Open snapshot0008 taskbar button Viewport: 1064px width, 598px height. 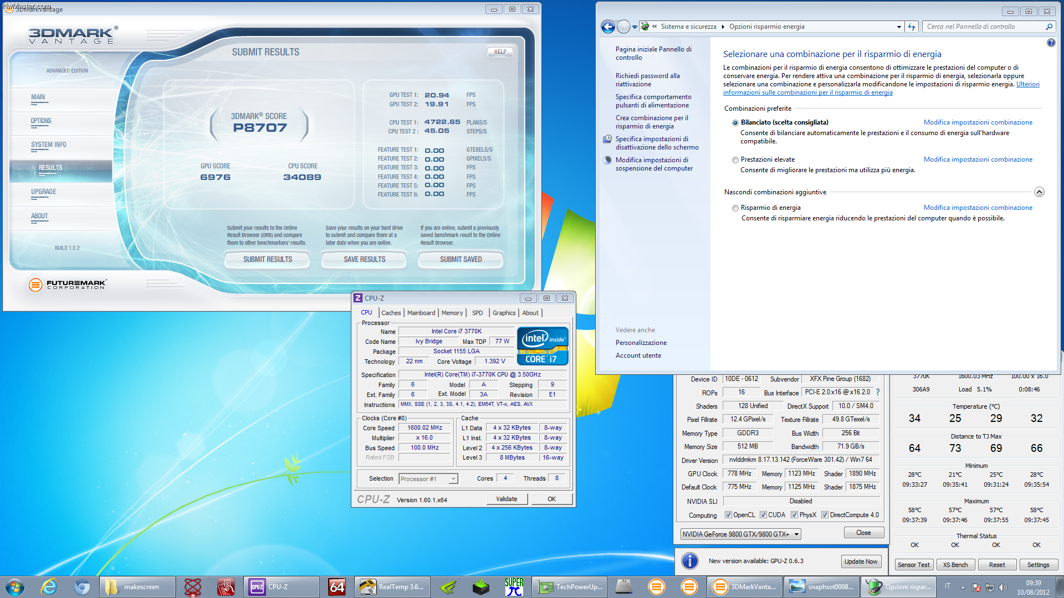(x=822, y=587)
